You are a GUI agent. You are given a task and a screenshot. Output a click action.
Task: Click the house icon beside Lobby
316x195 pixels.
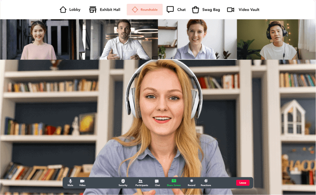tap(63, 10)
